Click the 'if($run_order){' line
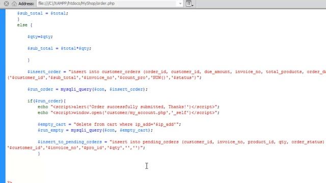326x183 pixels. 46,101
